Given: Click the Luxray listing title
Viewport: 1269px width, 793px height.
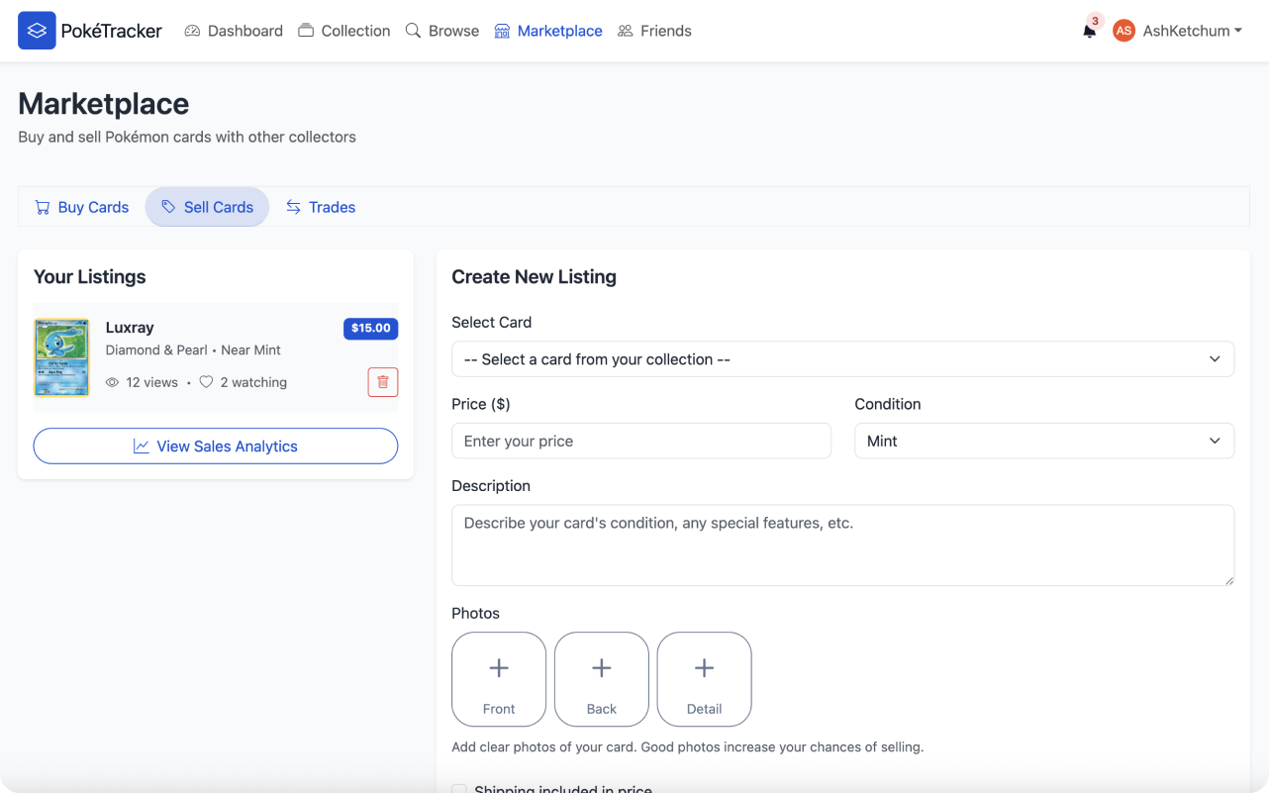Looking at the screenshot, I should [130, 328].
